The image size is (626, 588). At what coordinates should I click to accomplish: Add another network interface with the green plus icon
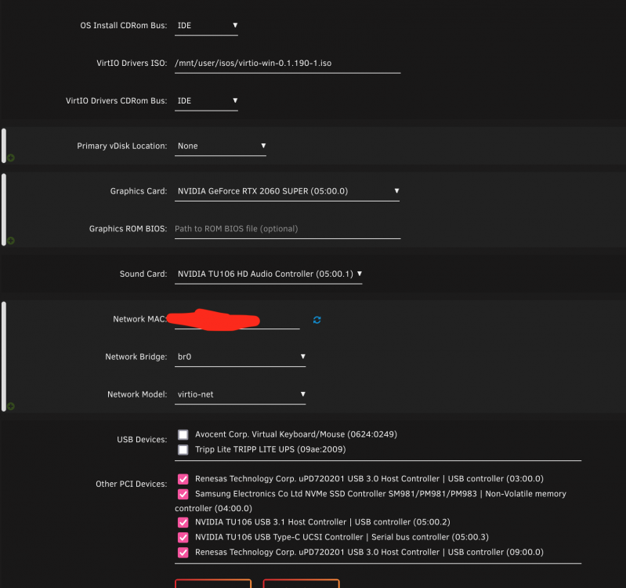pos(11,406)
